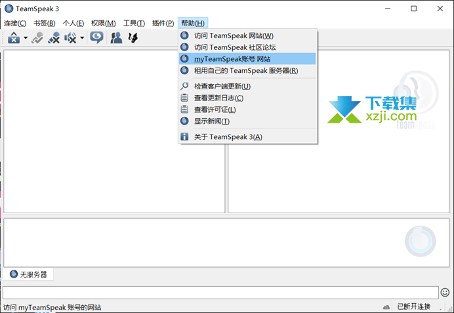The height and width of the screenshot is (313, 454).
Task: Select 查看更新日志(C)
Action: click(x=247, y=98)
